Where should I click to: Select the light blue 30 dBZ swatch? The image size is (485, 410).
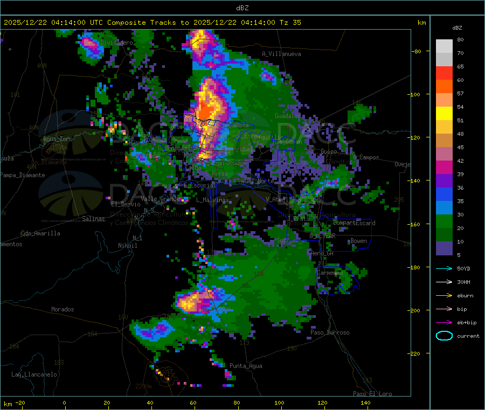[x=444, y=208]
